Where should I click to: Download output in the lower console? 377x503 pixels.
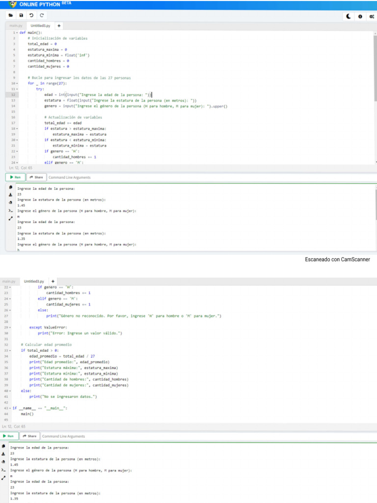pyautogui.click(x=3, y=454)
